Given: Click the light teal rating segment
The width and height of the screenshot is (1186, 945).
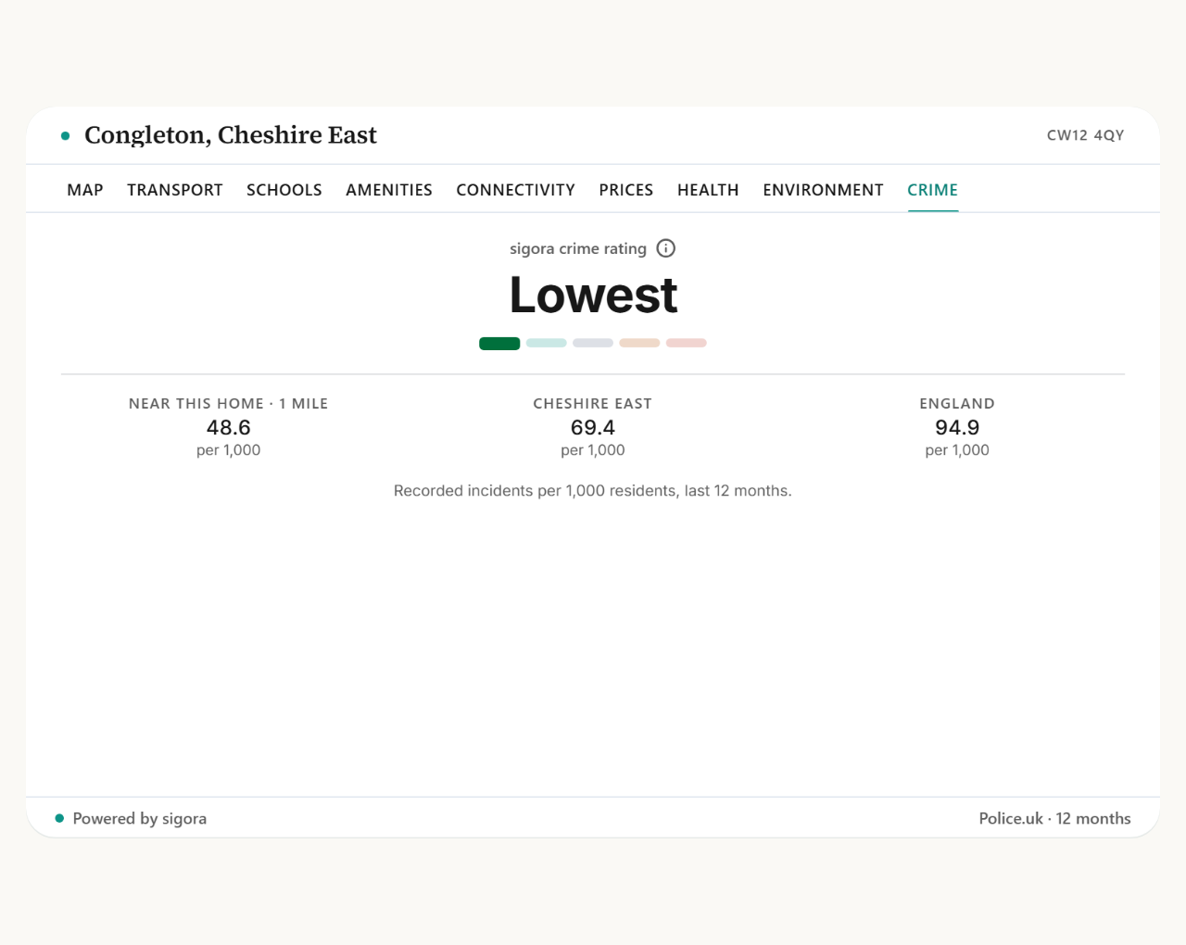Looking at the screenshot, I should tap(547, 343).
